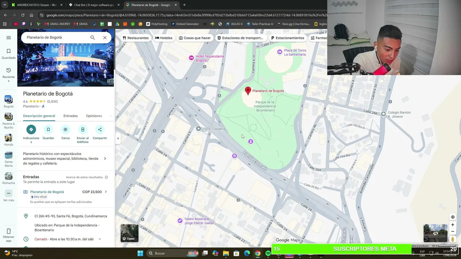Reload the page
Viewport: 461px width, 259px height.
click(23, 15)
